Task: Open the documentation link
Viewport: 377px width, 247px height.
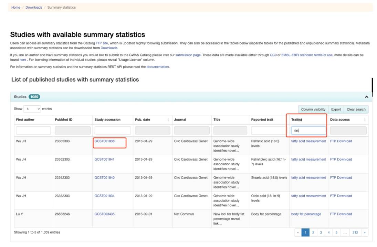Action: click(157, 67)
